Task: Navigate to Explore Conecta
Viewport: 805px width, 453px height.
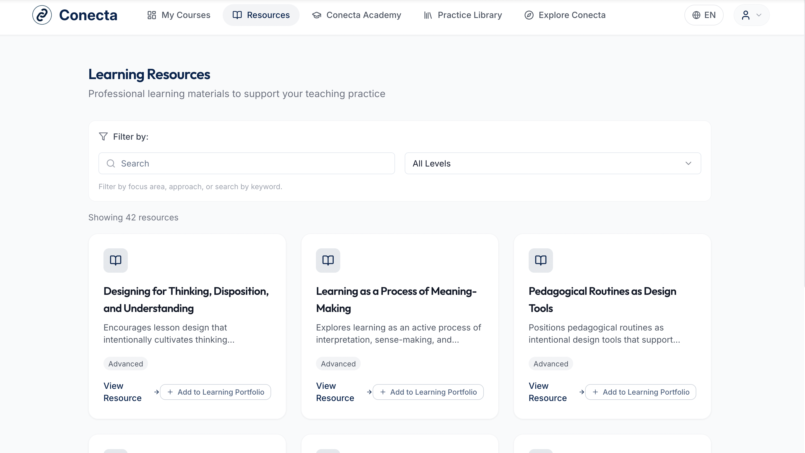Action: pyautogui.click(x=565, y=15)
